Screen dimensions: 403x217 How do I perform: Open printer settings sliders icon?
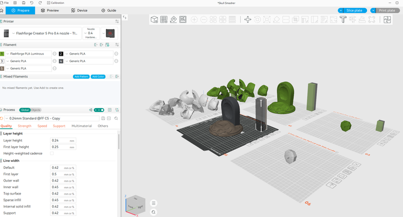click(117, 21)
